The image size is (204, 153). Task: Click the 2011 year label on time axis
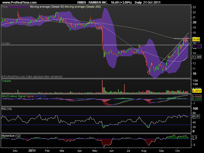[x=32, y=151]
